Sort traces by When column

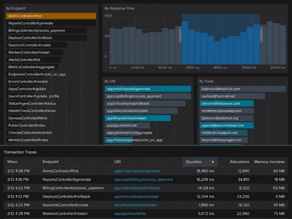[x=12, y=162]
